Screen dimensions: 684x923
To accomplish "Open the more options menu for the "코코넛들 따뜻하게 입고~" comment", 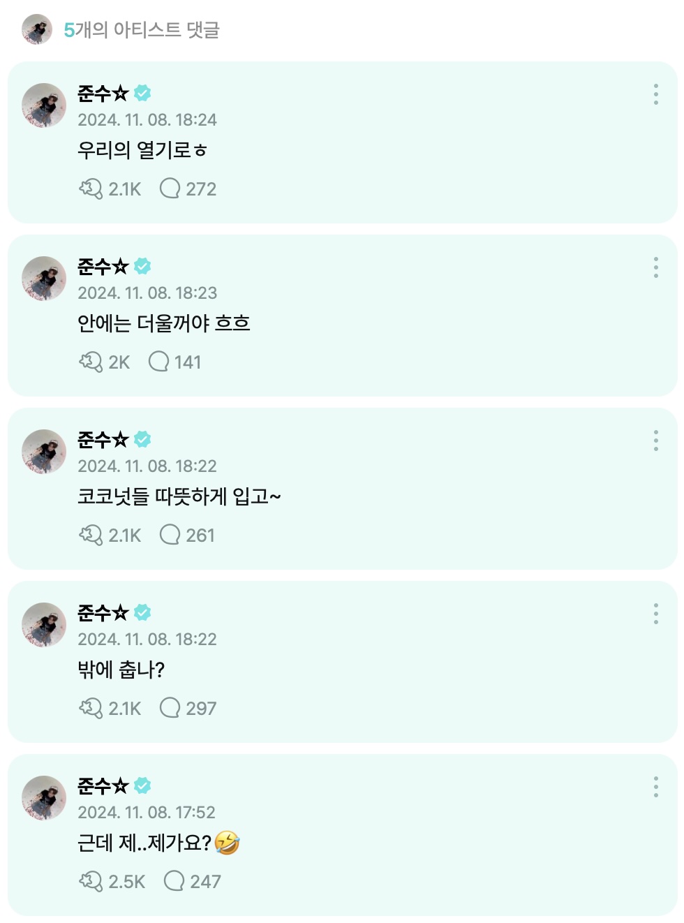I will [x=655, y=441].
